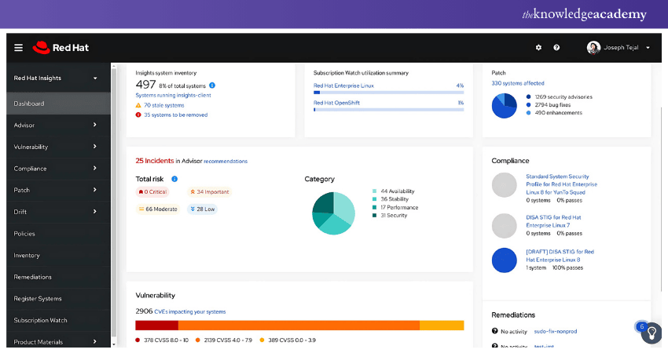Open the hamburger navigation menu
668x353 pixels.
coord(19,48)
